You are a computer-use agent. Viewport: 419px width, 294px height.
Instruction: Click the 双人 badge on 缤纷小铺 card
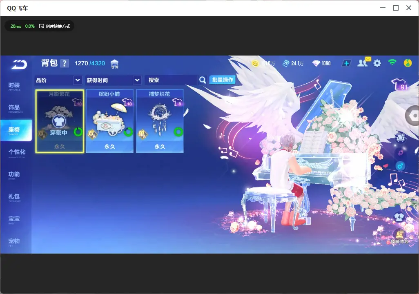92,134
